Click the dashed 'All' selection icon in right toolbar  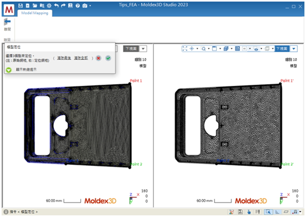coord(244,49)
